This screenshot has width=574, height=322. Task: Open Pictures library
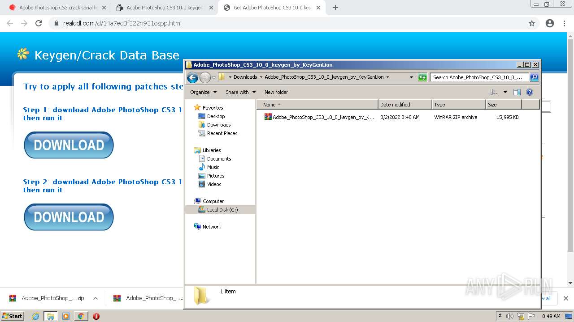coord(216,176)
